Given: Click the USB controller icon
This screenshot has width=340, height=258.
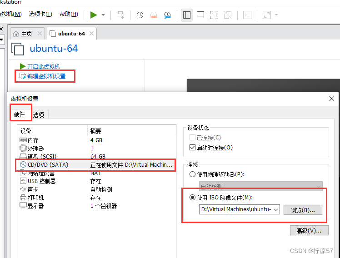Looking at the screenshot, I should point(23,181).
